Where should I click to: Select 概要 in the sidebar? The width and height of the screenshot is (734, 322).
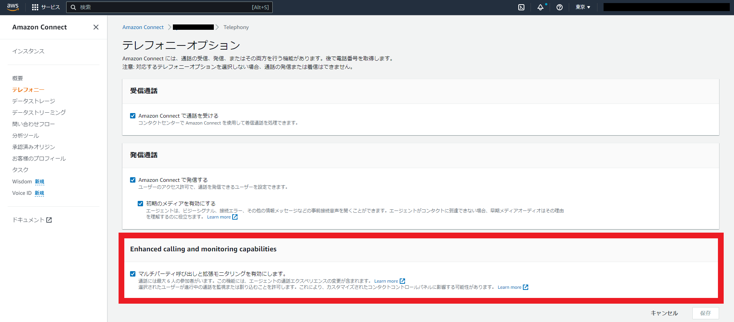tap(18, 78)
